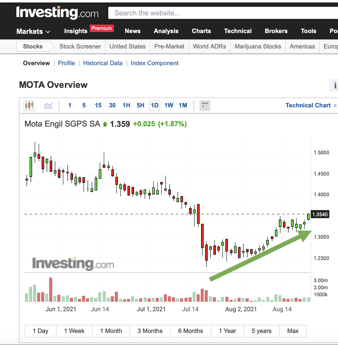Go to the News section

(132, 31)
